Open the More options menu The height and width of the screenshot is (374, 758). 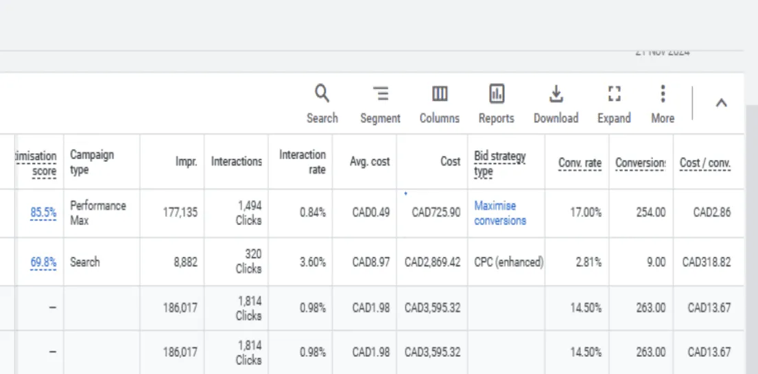coord(663,104)
